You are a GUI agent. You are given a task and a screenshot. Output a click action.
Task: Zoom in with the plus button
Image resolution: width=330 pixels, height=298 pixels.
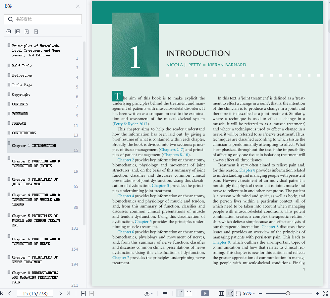[317, 293]
